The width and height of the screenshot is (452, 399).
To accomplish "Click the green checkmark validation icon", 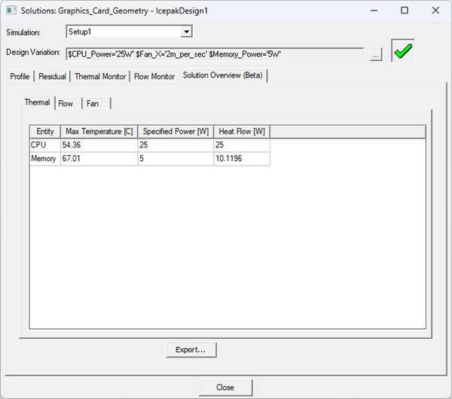I will coord(403,50).
